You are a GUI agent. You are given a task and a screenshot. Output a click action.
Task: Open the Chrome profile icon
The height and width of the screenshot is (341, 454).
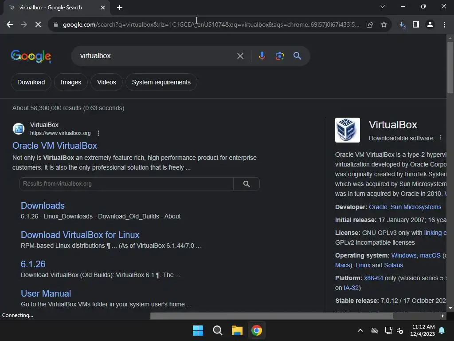point(430,25)
